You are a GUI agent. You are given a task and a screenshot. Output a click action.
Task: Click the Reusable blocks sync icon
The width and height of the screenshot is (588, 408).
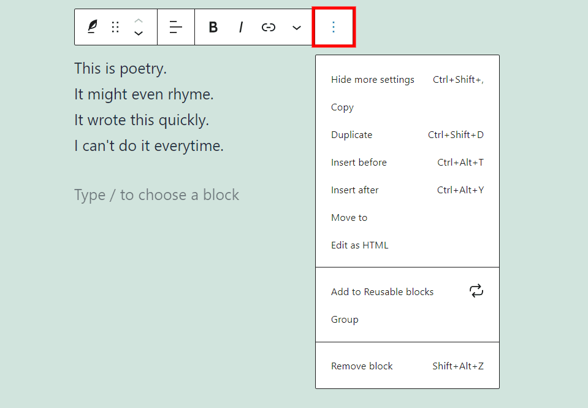(476, 291)
